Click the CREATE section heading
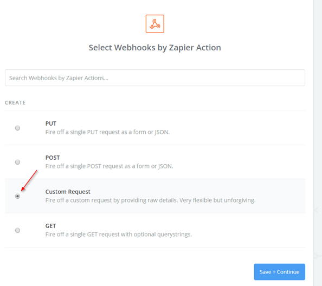 tap(15, 102)
